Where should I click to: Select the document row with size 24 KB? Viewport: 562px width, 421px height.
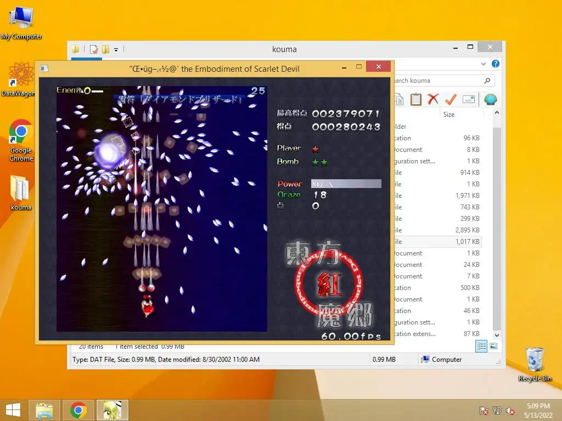tap(437, 265)
